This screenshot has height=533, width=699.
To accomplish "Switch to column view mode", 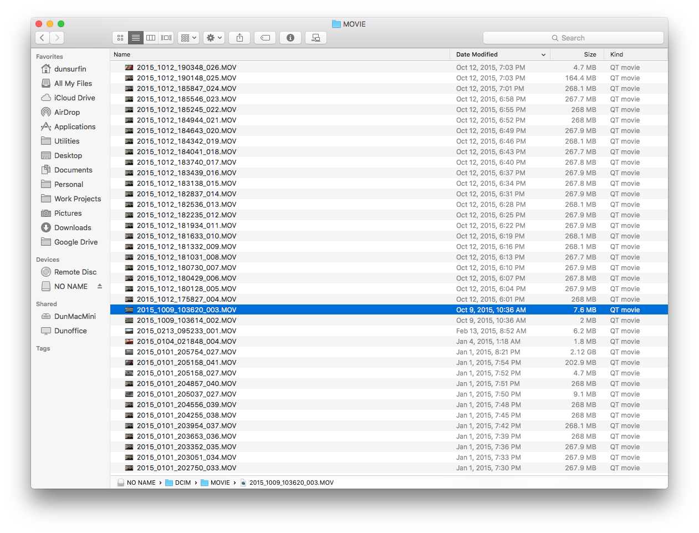I will [x=151, y=38].
